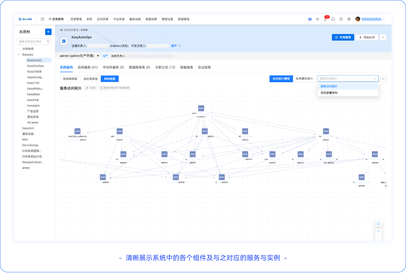
Task: Click the blue plus button beside 系统树
Action: point(48,32)
